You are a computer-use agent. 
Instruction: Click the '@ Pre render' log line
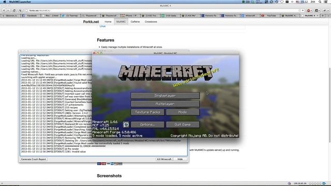click(50, 149)
